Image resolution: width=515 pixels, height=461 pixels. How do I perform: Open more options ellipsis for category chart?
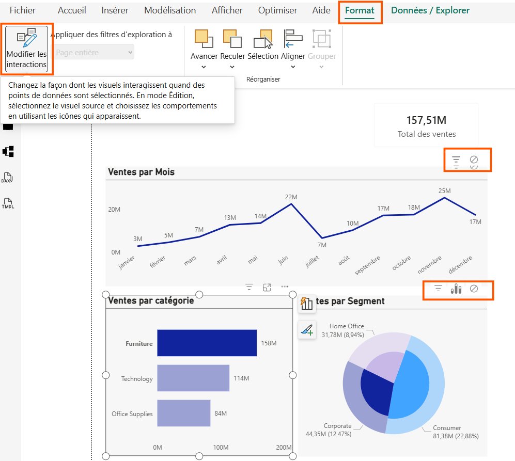coord(285,287)
